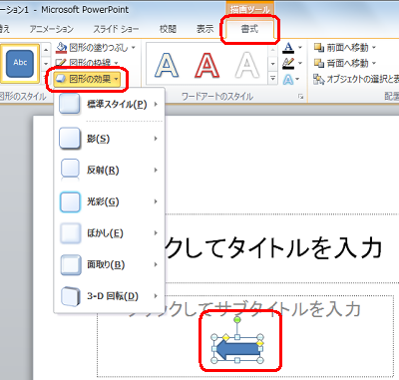Expand the 前面へ移動 dropdown arrow

click(373, 48)
